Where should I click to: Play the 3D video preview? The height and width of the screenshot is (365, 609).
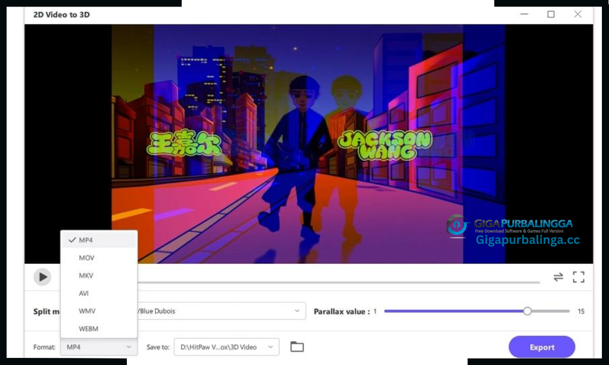(43, 277)
